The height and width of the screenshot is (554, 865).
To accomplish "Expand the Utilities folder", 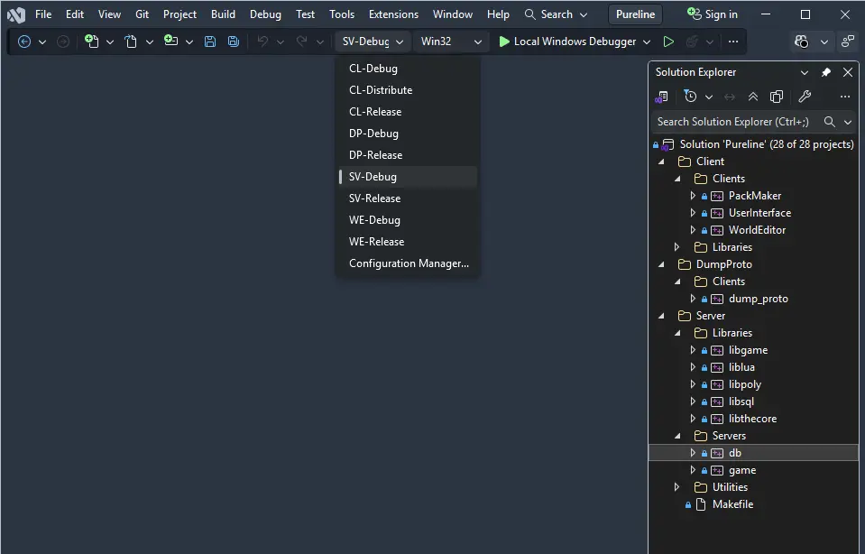I will pyautogui.click(x=677, y=487).
